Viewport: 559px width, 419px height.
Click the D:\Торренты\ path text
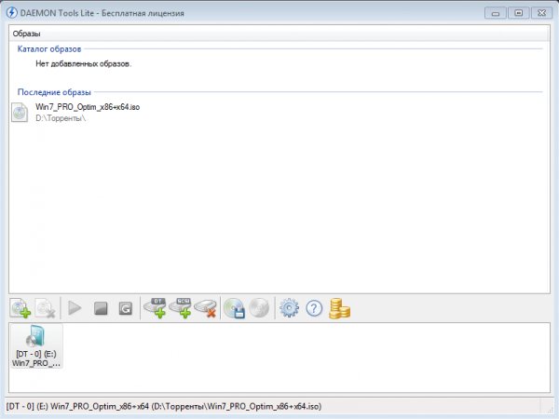coord(61,118)
